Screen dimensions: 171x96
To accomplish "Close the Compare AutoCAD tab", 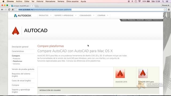I will coord(33,6).
